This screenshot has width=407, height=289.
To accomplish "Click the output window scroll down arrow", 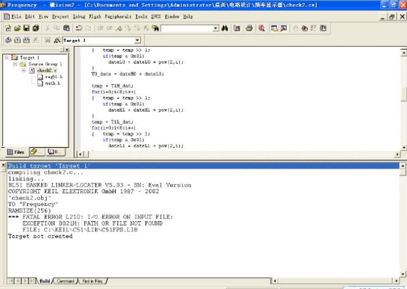I will coord(403,274).
